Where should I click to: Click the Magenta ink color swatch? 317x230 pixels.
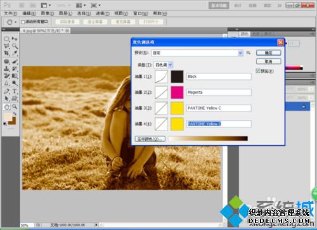(177, 93)
